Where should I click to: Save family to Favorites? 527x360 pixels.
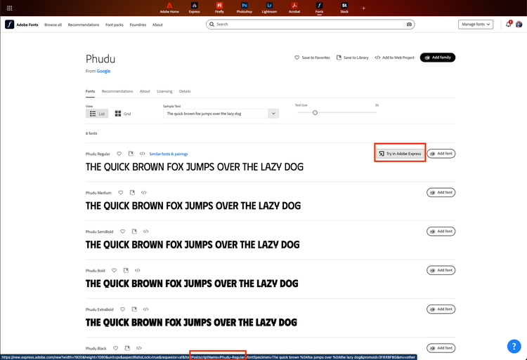tap(312, 58)
